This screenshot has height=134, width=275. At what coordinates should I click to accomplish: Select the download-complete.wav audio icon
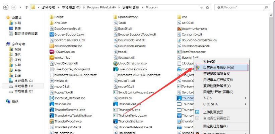click(x=179, y=40)
